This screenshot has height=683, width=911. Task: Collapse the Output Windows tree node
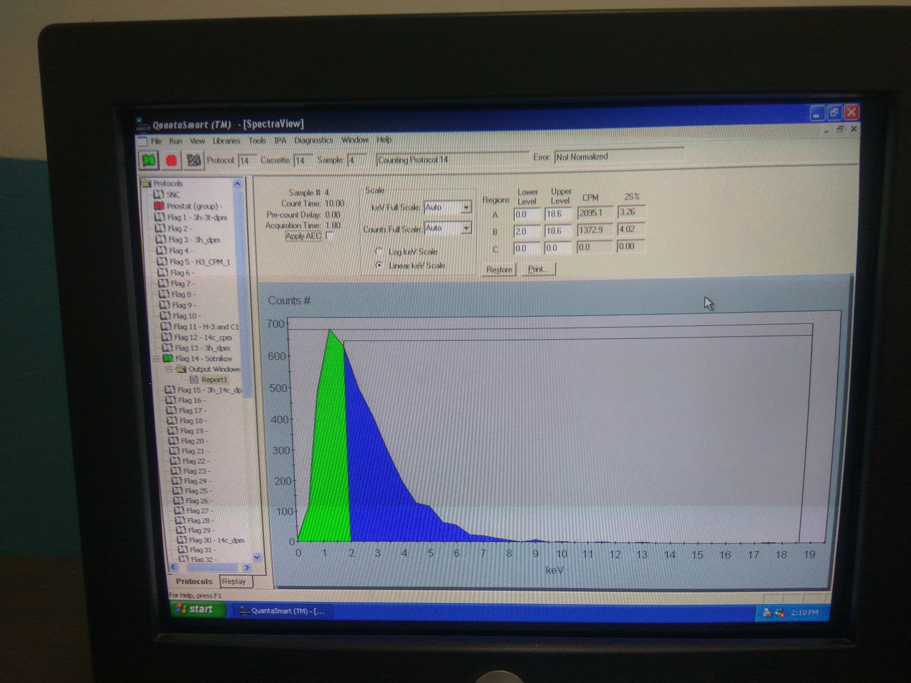pyautogui.click(x=169, y=369)
